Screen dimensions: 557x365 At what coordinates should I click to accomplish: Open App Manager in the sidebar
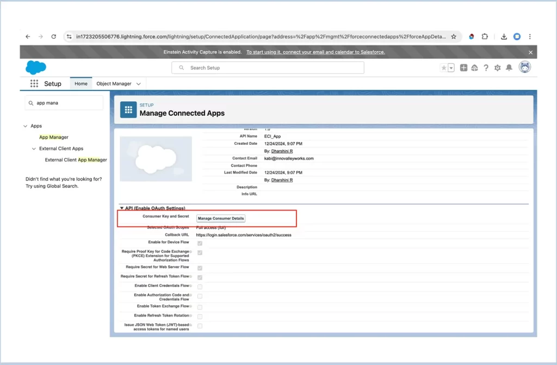point(54,137)
